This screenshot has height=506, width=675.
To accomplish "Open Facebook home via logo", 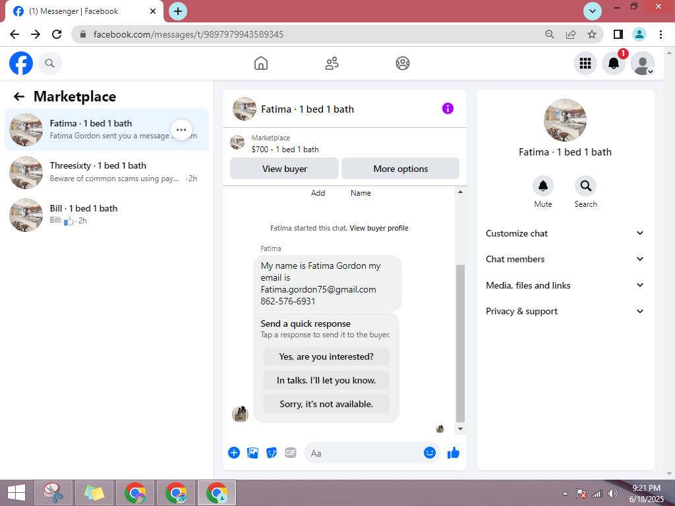I will (21, 63).
